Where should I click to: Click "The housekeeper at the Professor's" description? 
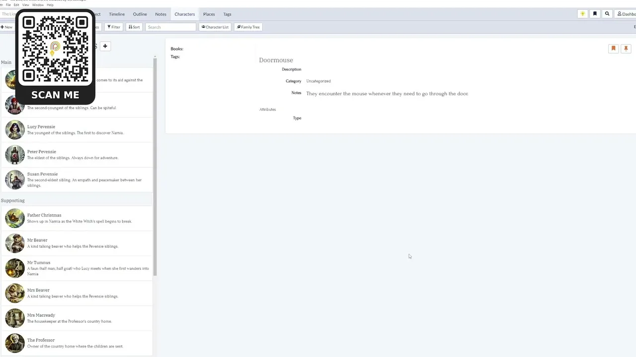pos(70,321)
